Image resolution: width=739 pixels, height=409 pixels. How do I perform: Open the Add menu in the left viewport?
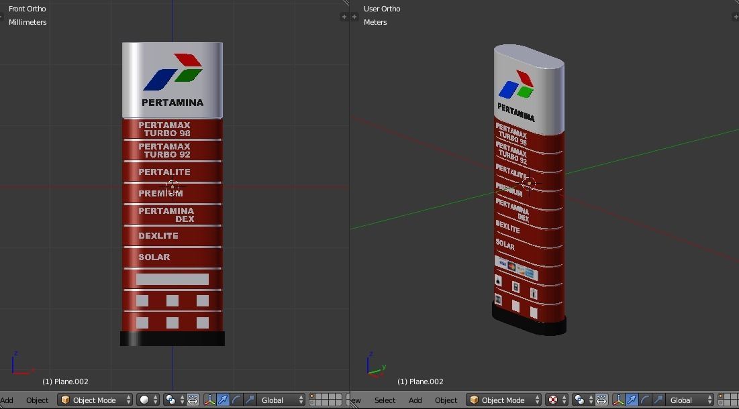8,400
